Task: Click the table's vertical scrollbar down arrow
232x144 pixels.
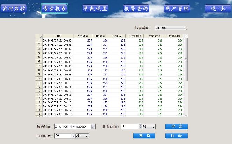Action: 186,115
